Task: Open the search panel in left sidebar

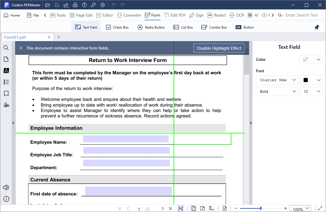Action: point(6,48)
